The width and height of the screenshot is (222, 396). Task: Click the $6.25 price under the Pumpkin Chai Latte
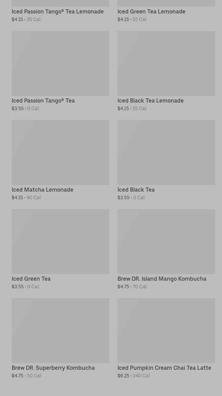pyautogui.click(x=123, y=376)
